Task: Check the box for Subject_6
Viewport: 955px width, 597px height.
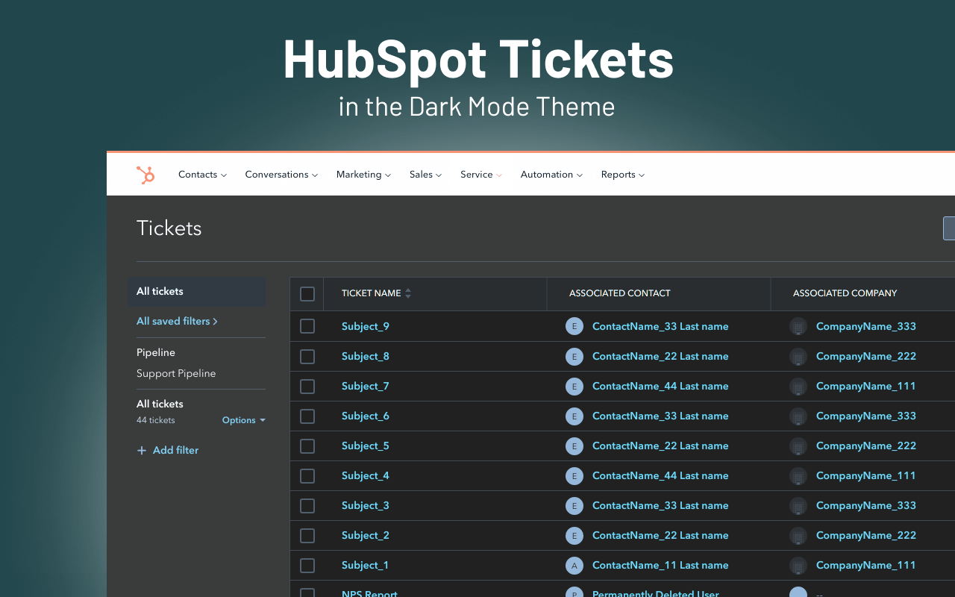Action: 307,416
